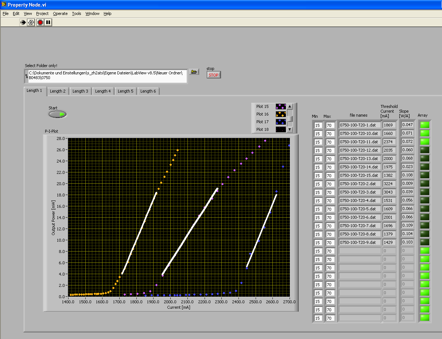Screen dimensions: 442x339
Task: Click the Plot 16 legend icon
Action: click(x=280, y=114)
